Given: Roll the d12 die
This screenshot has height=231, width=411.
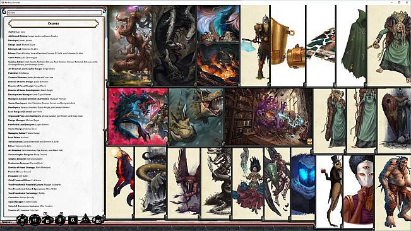Looking at the screenshot, I should tap(35, 220).
